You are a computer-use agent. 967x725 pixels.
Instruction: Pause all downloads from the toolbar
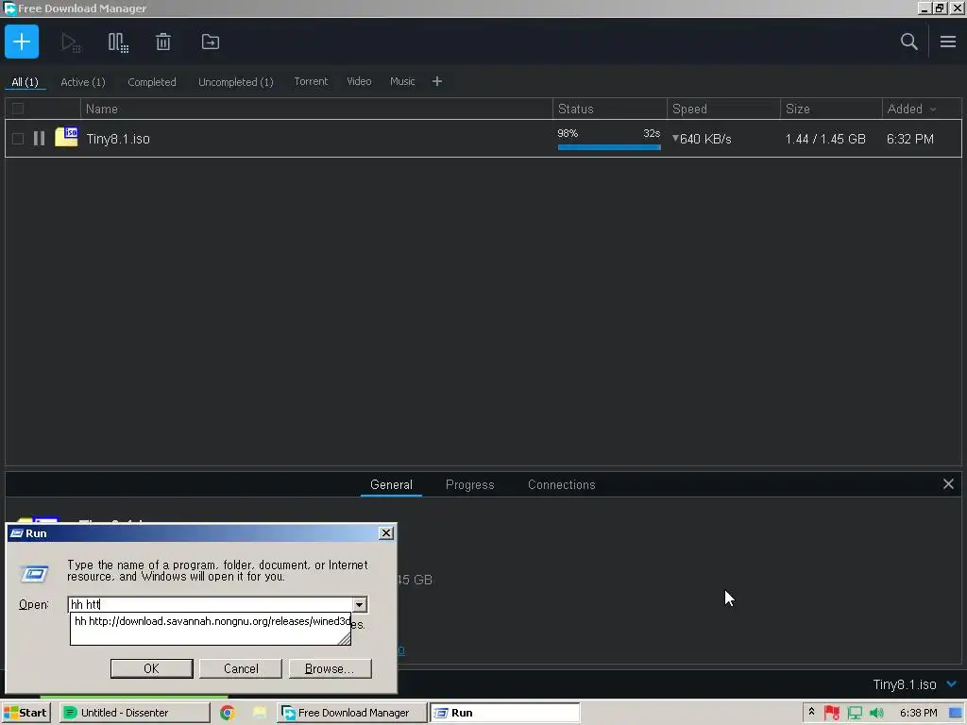point(118,42)
